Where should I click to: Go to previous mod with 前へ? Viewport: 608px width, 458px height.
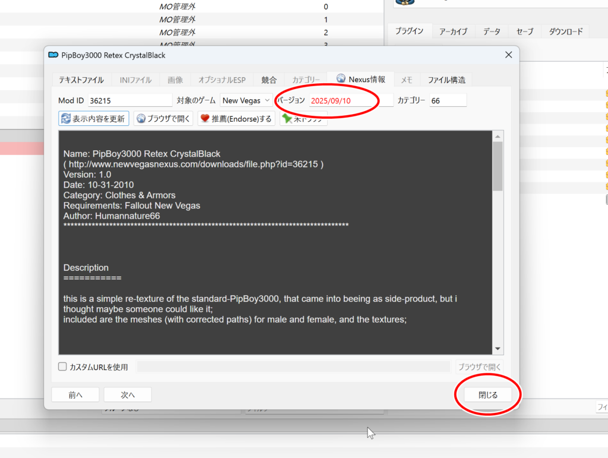75,394
